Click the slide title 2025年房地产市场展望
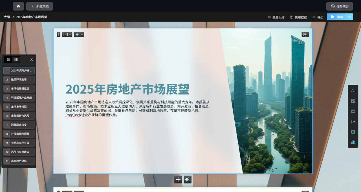The width and height of the screenshot is (361, 192). tap(127, 89)
